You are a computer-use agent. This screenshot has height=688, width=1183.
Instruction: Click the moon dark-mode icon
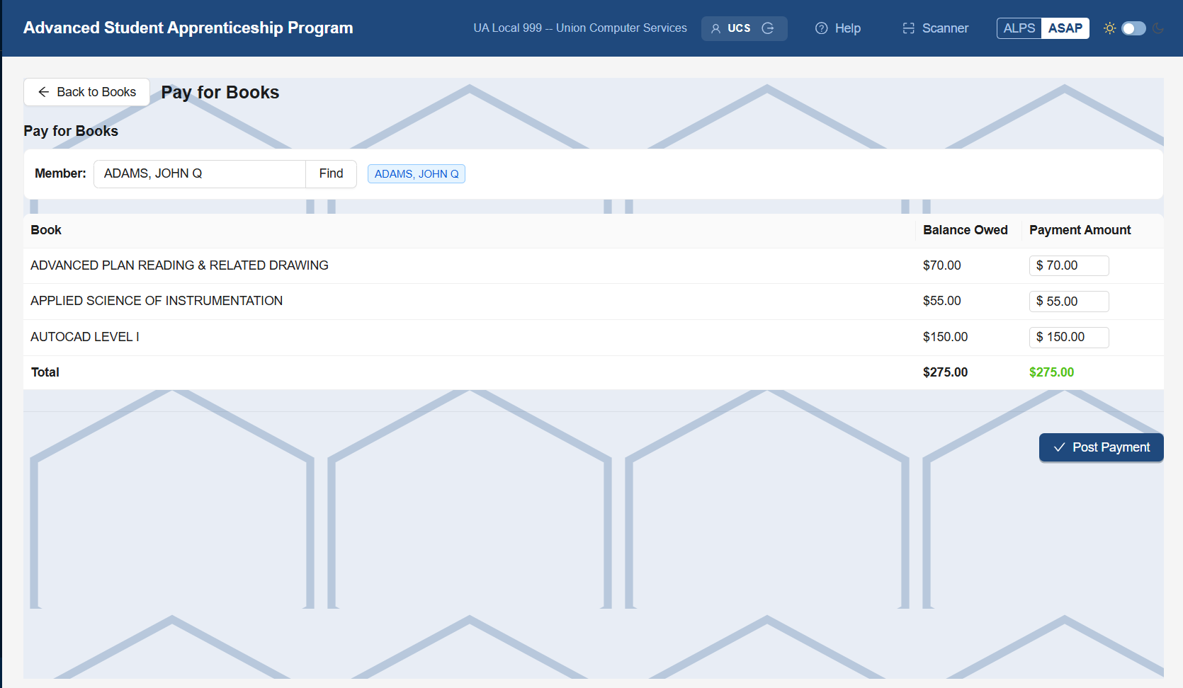coord(1159,28)
